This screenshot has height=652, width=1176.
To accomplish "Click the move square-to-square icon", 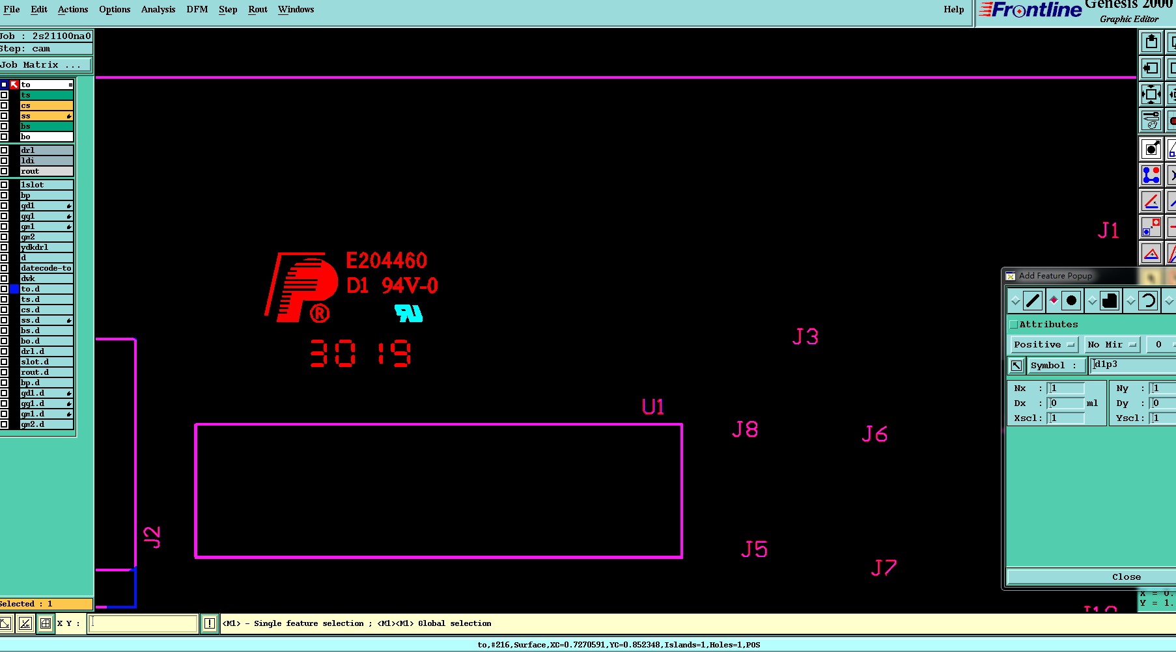I will click(1151, 227).
